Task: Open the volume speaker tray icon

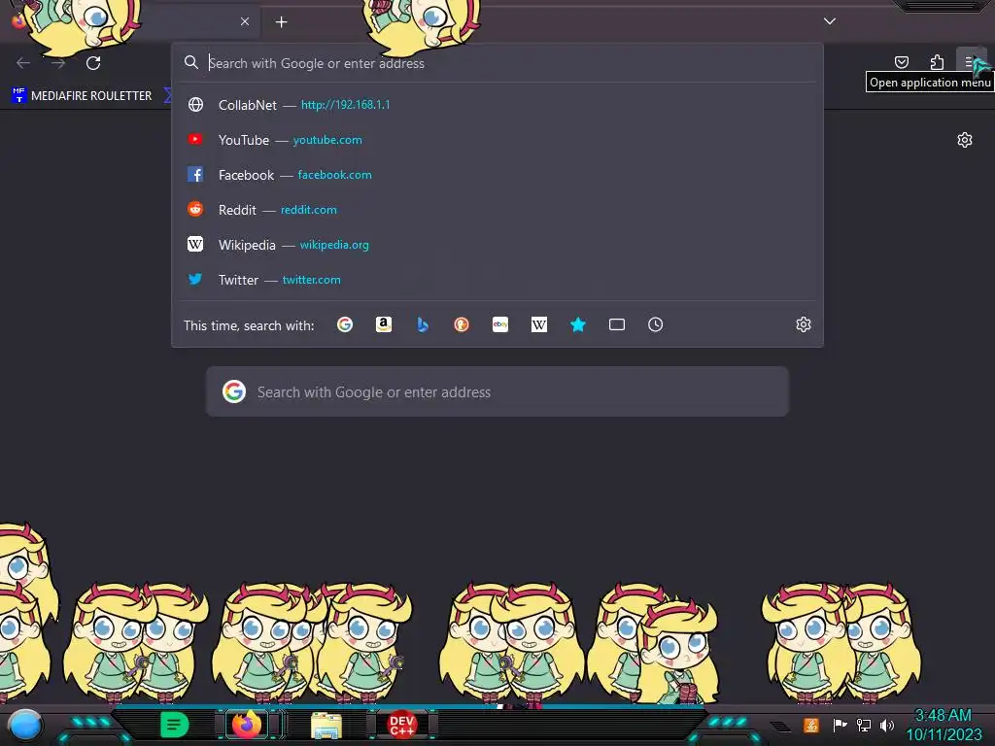Action: pos(886,725)
